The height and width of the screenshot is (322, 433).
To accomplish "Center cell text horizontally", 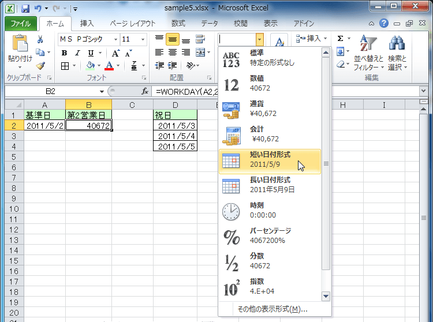I will [x=173, y=53].
